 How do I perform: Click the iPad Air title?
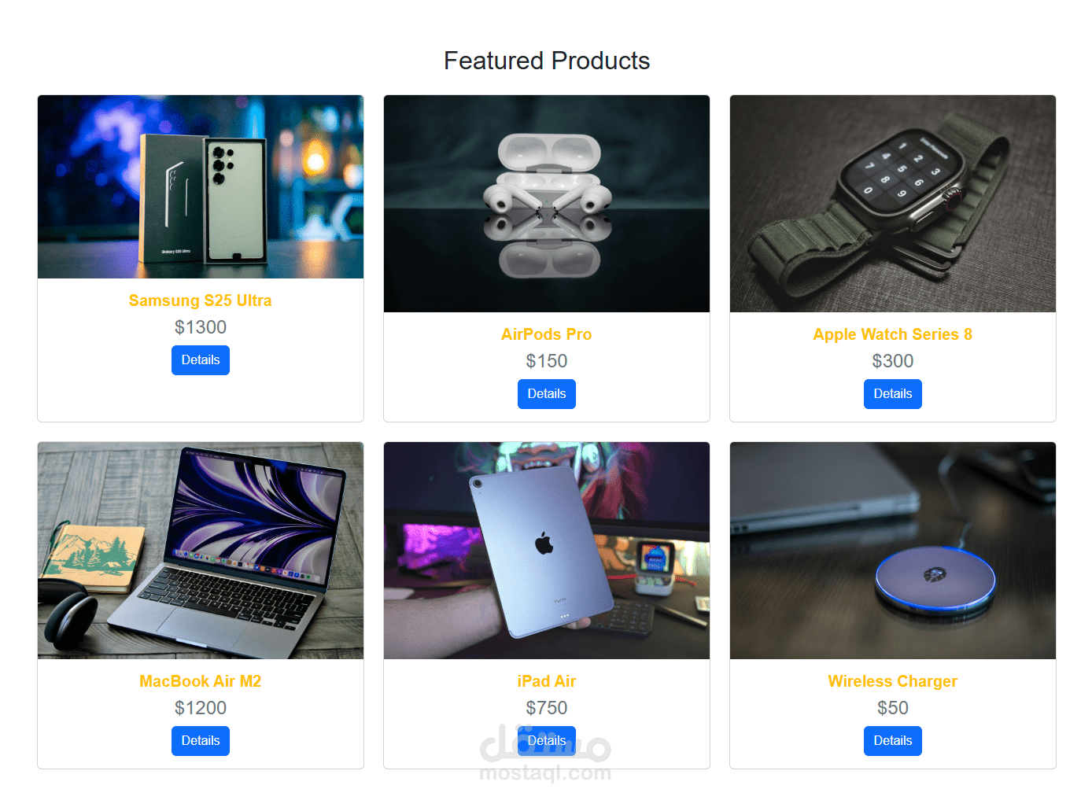[547, 681]
